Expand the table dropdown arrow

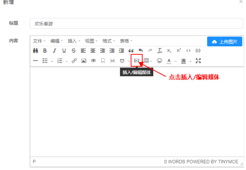coord(151,62)
